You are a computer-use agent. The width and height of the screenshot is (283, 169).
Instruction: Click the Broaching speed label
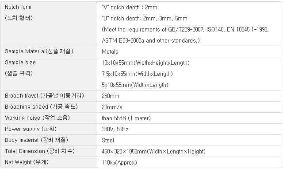click(41, 107)
